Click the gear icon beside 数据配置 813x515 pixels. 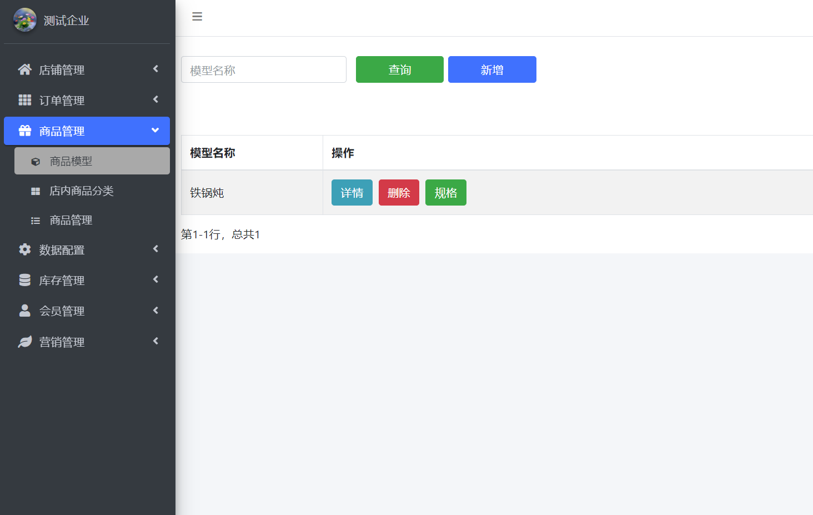click(x=25, y=249)
